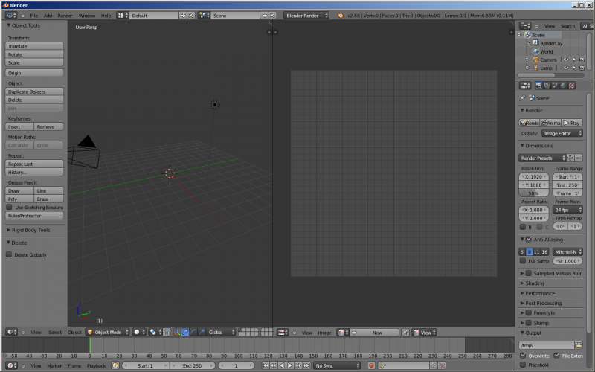Screen dimensions: 595x372
Task: Hide the Lamp using its eye icon
Action: (565, 68)
